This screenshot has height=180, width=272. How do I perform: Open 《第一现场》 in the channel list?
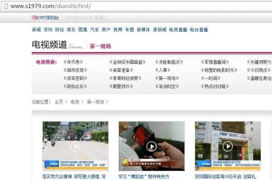(167, 78)
